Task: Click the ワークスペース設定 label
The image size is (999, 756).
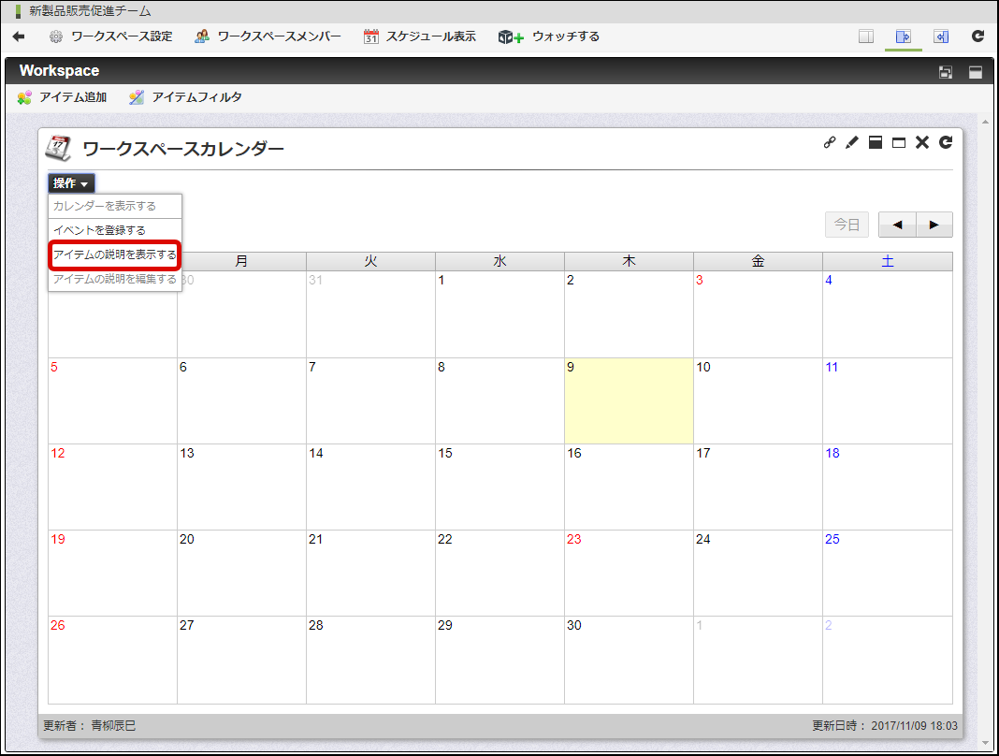Action: [122, 37]
